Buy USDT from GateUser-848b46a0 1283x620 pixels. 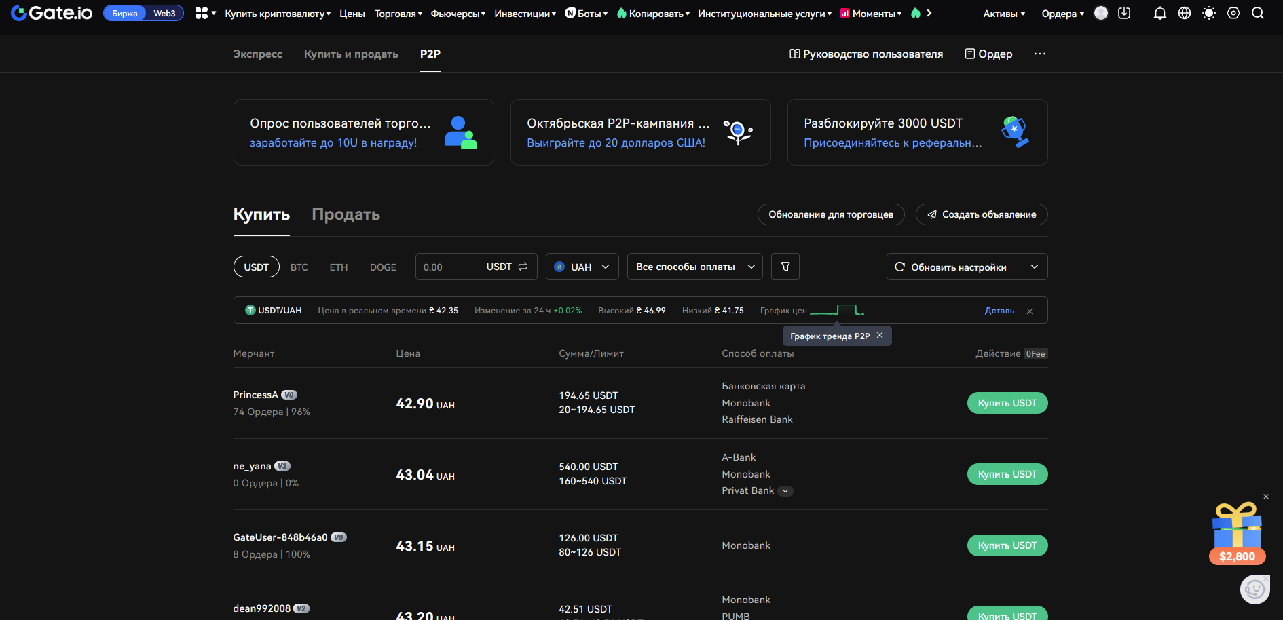(1007, 545)
